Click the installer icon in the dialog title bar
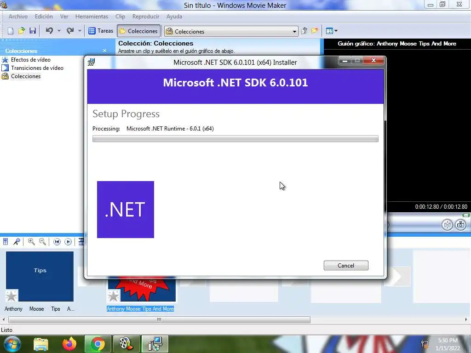The width and height of the screenshot is (471, 353). click(92, 62)
